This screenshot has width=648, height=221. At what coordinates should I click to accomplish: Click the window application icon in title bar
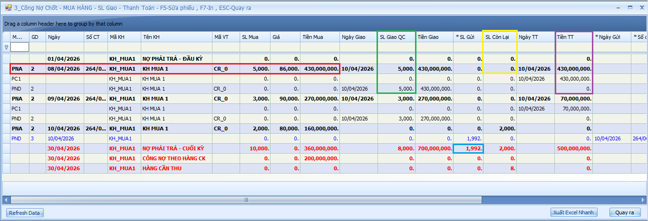(8, 8)
